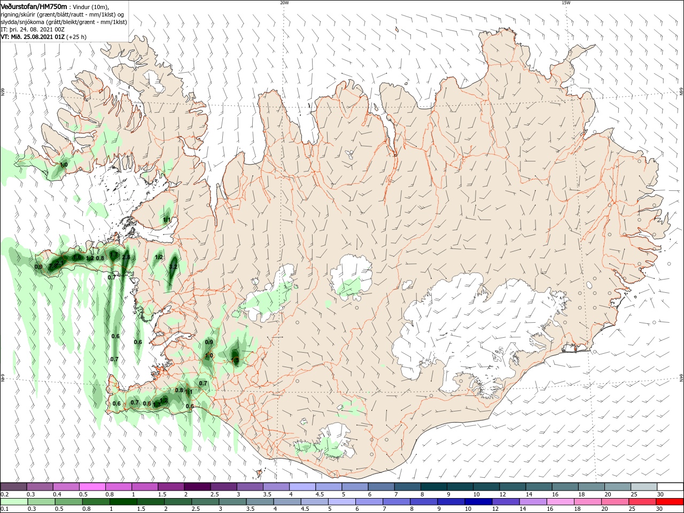
Task: Click the dark teal snow swatch between 8 and 9
Action: point(434,486)
